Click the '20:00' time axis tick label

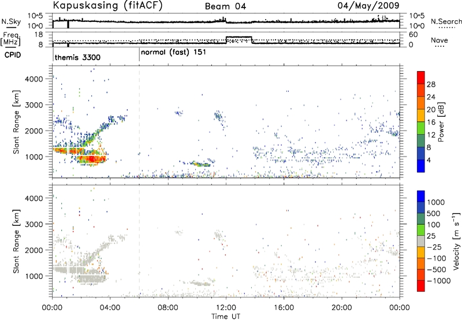(342, 308)
